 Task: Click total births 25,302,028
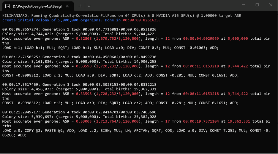(x=145, y=117)
